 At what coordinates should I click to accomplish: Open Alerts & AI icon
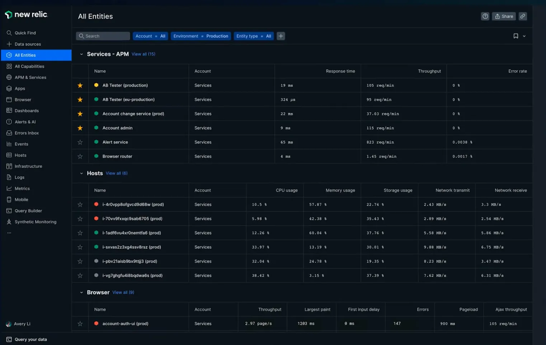coord(9,122)
